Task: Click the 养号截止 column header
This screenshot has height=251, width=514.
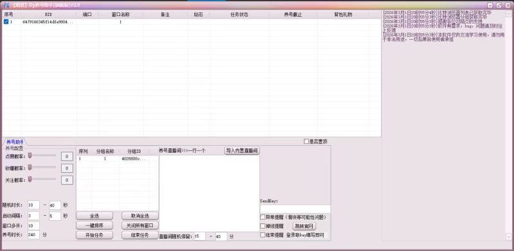Action: [x=293, y=14]
